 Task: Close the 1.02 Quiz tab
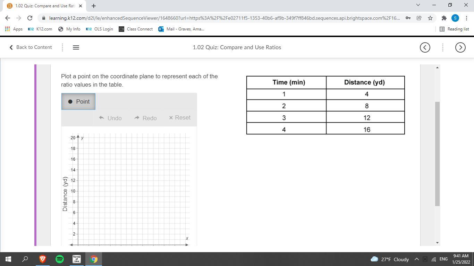81,6
